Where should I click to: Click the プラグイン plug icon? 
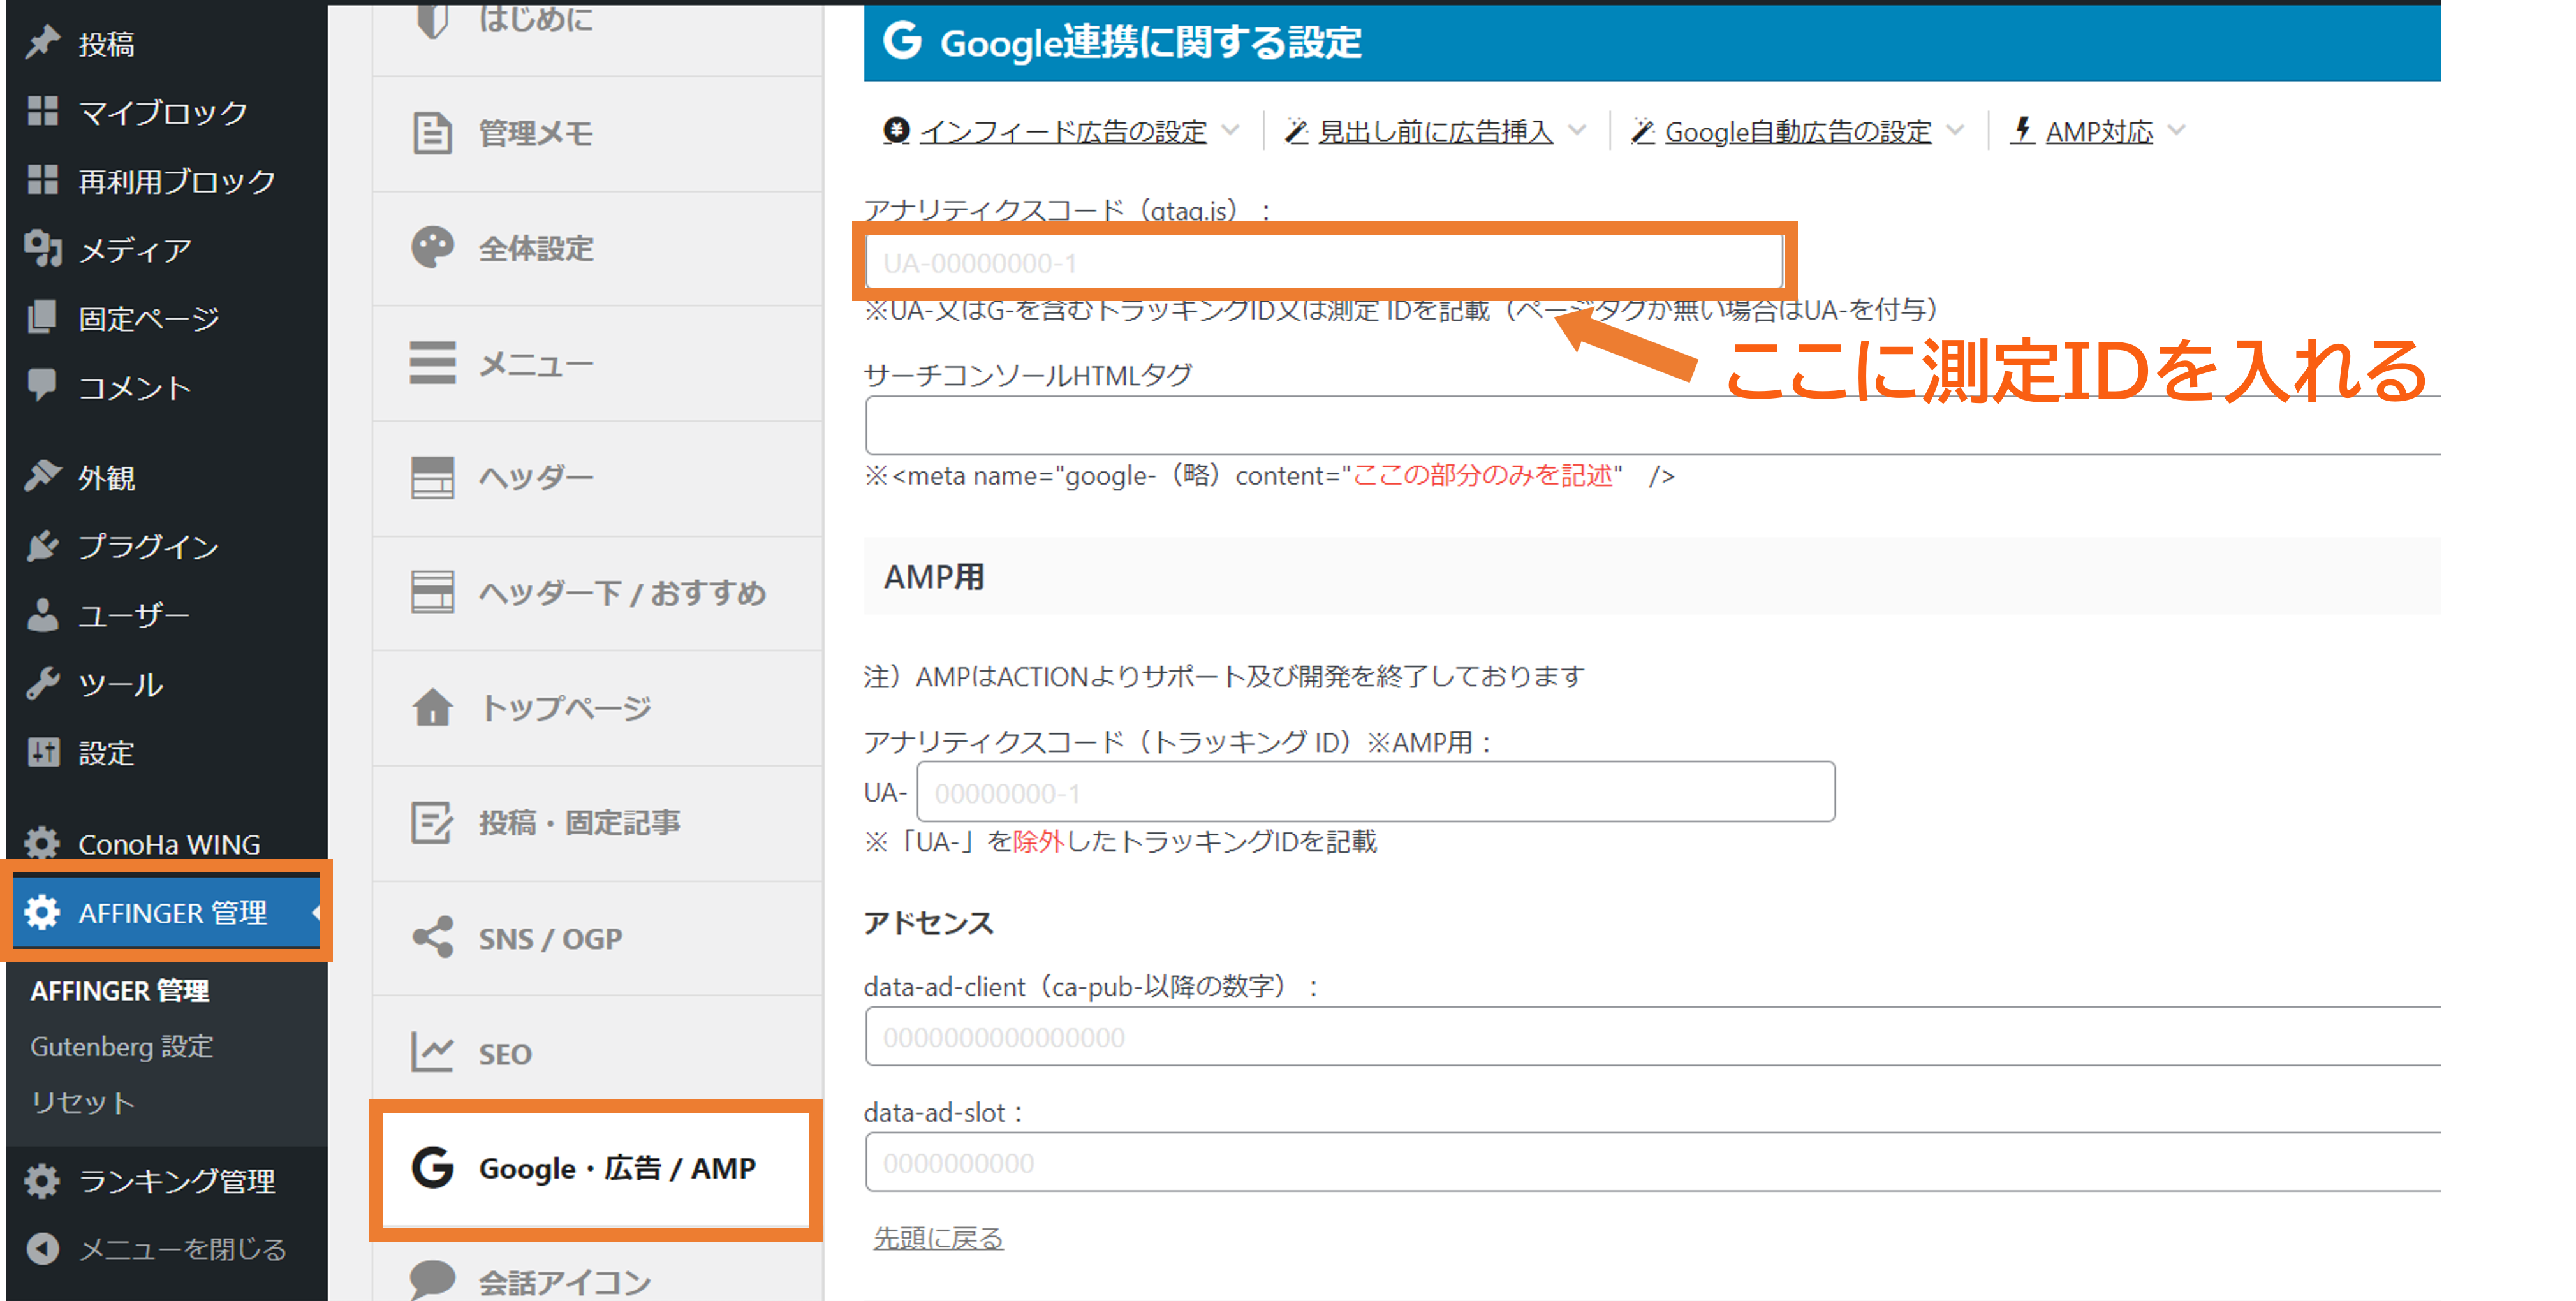[x=42, y=546]
